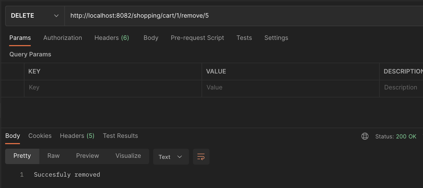Click the request URL input field

pos(199,16)
